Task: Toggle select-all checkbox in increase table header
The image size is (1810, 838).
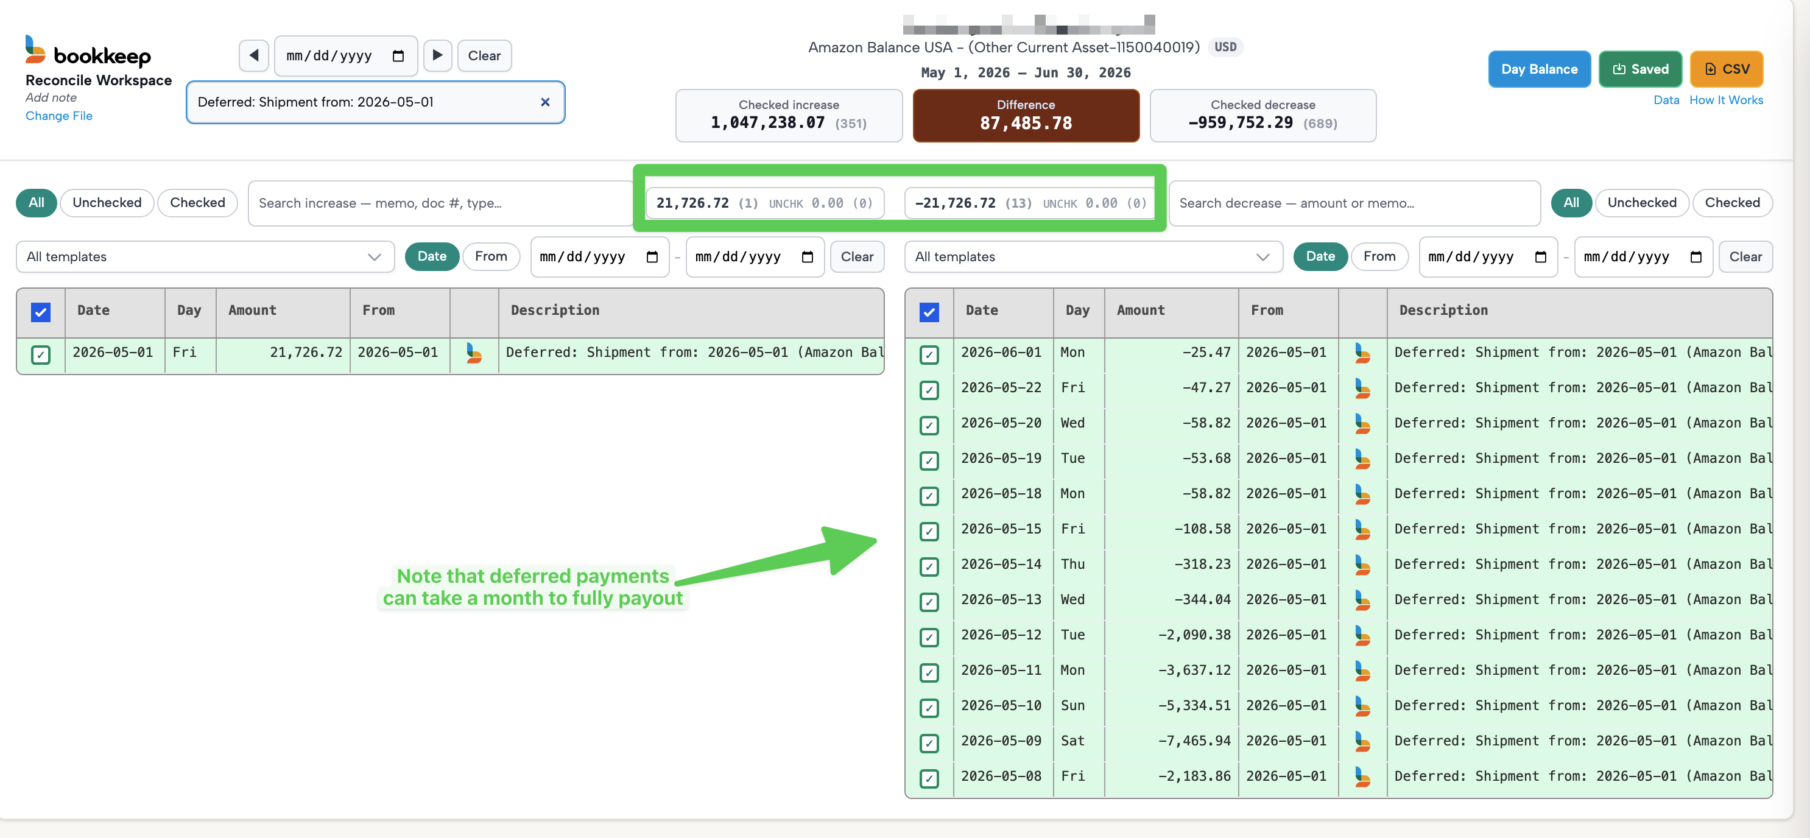Action: pyautogui.click(x=41, y=312)
